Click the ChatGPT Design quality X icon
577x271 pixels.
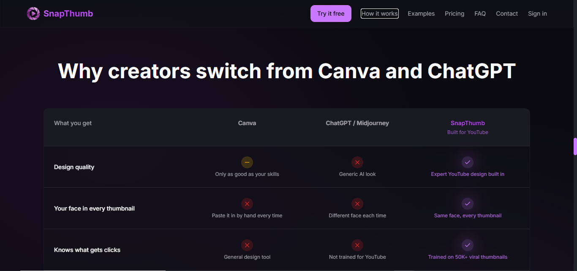point(357,162)
